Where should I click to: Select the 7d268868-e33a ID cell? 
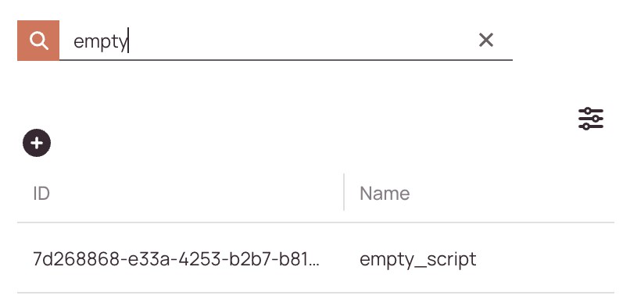coord(176,259)
